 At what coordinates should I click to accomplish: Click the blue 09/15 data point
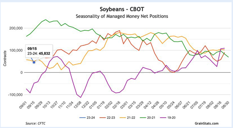tap(34, 62)
